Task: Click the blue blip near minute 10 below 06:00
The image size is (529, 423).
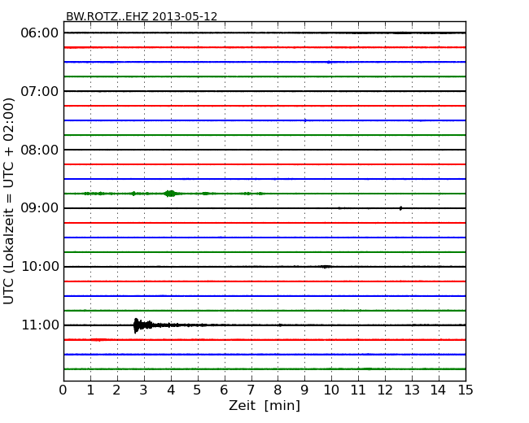Action: 329,62
